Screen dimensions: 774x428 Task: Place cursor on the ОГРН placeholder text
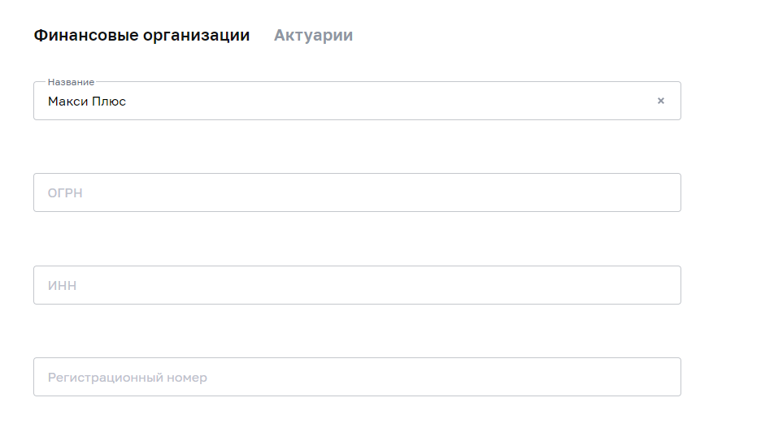(65, 193)
